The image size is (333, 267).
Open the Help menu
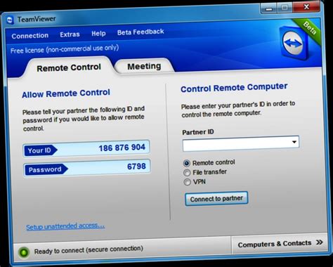pos(98,34)
